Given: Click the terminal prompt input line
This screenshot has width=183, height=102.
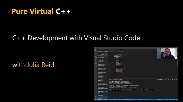Looking at the screenshot, I should pos(114,91).
